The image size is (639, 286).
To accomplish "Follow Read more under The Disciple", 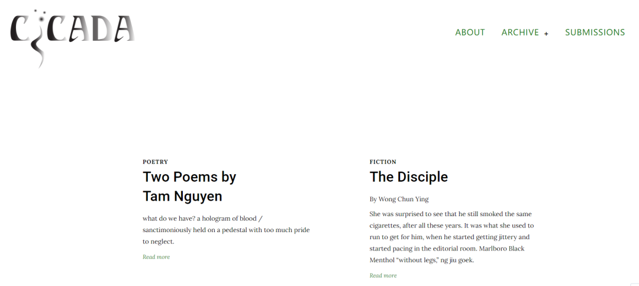I will (383, 275).
